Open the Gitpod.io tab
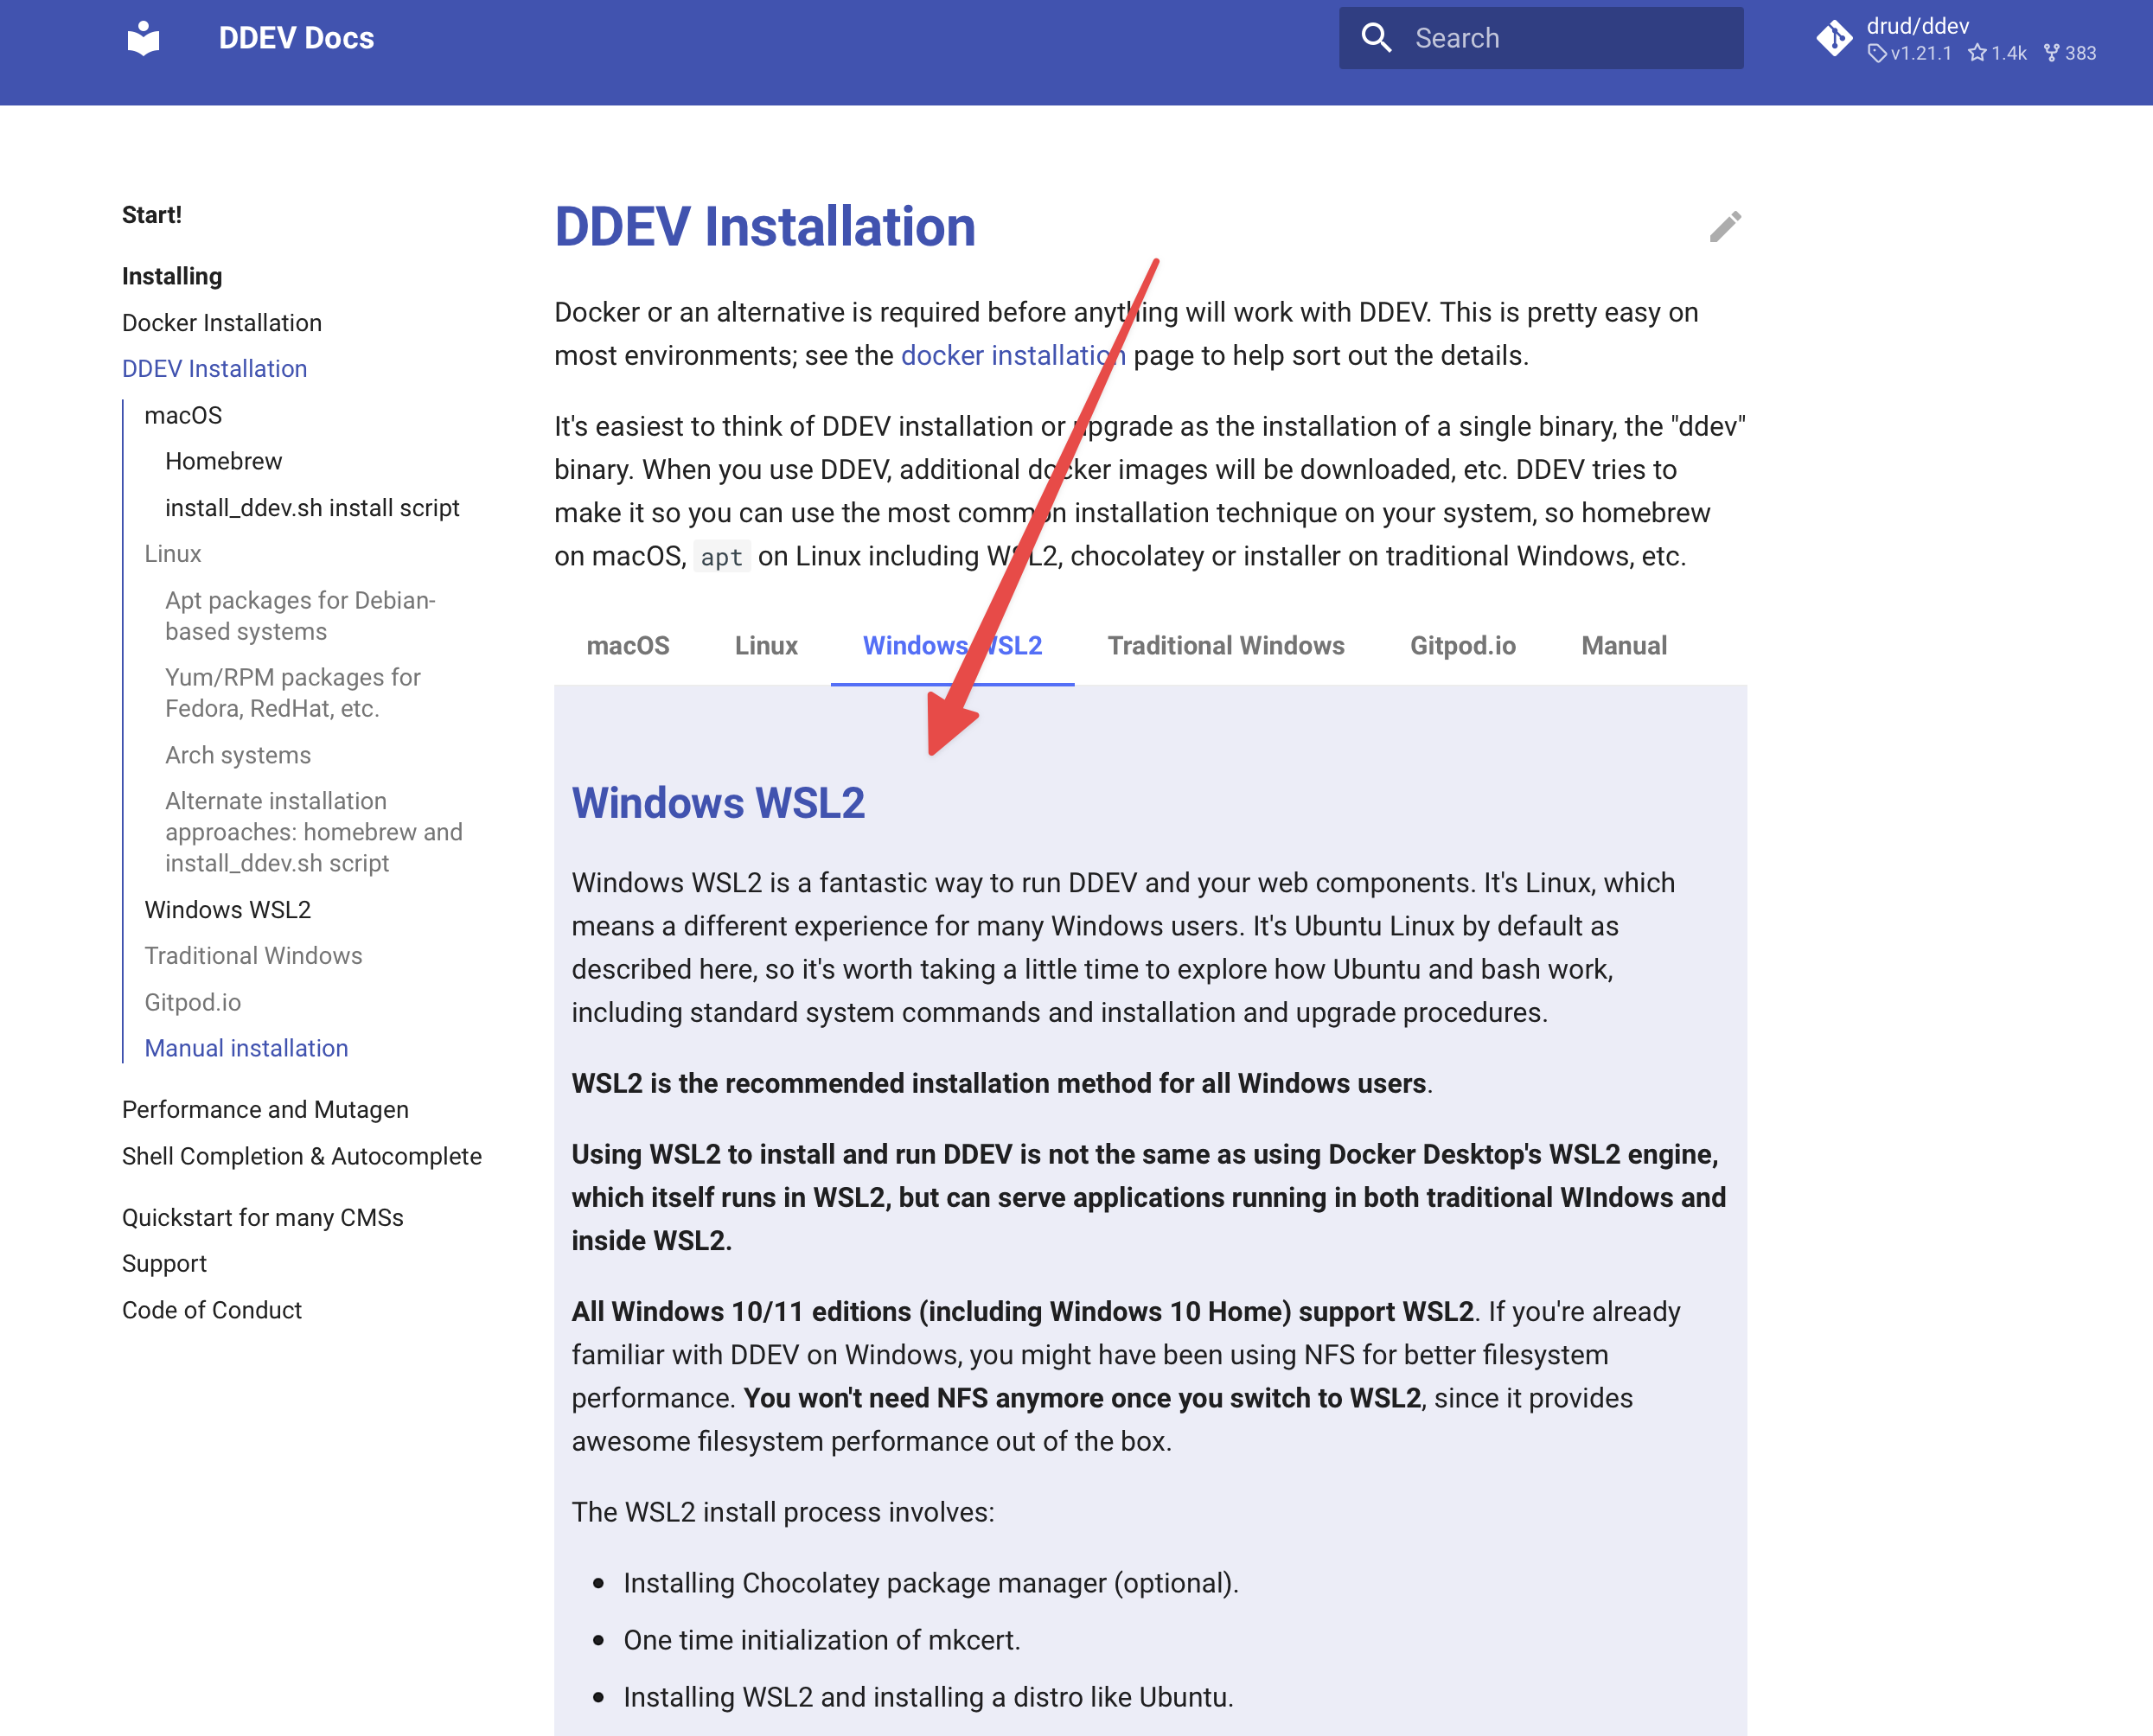 click(1462, 646)
